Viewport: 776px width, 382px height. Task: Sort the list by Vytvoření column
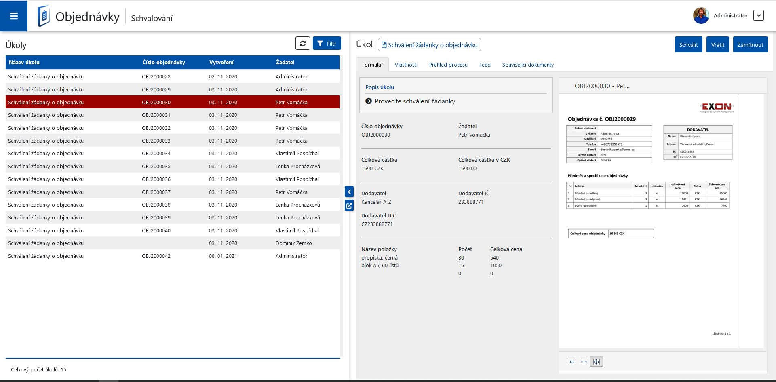(x=221, y=62)
